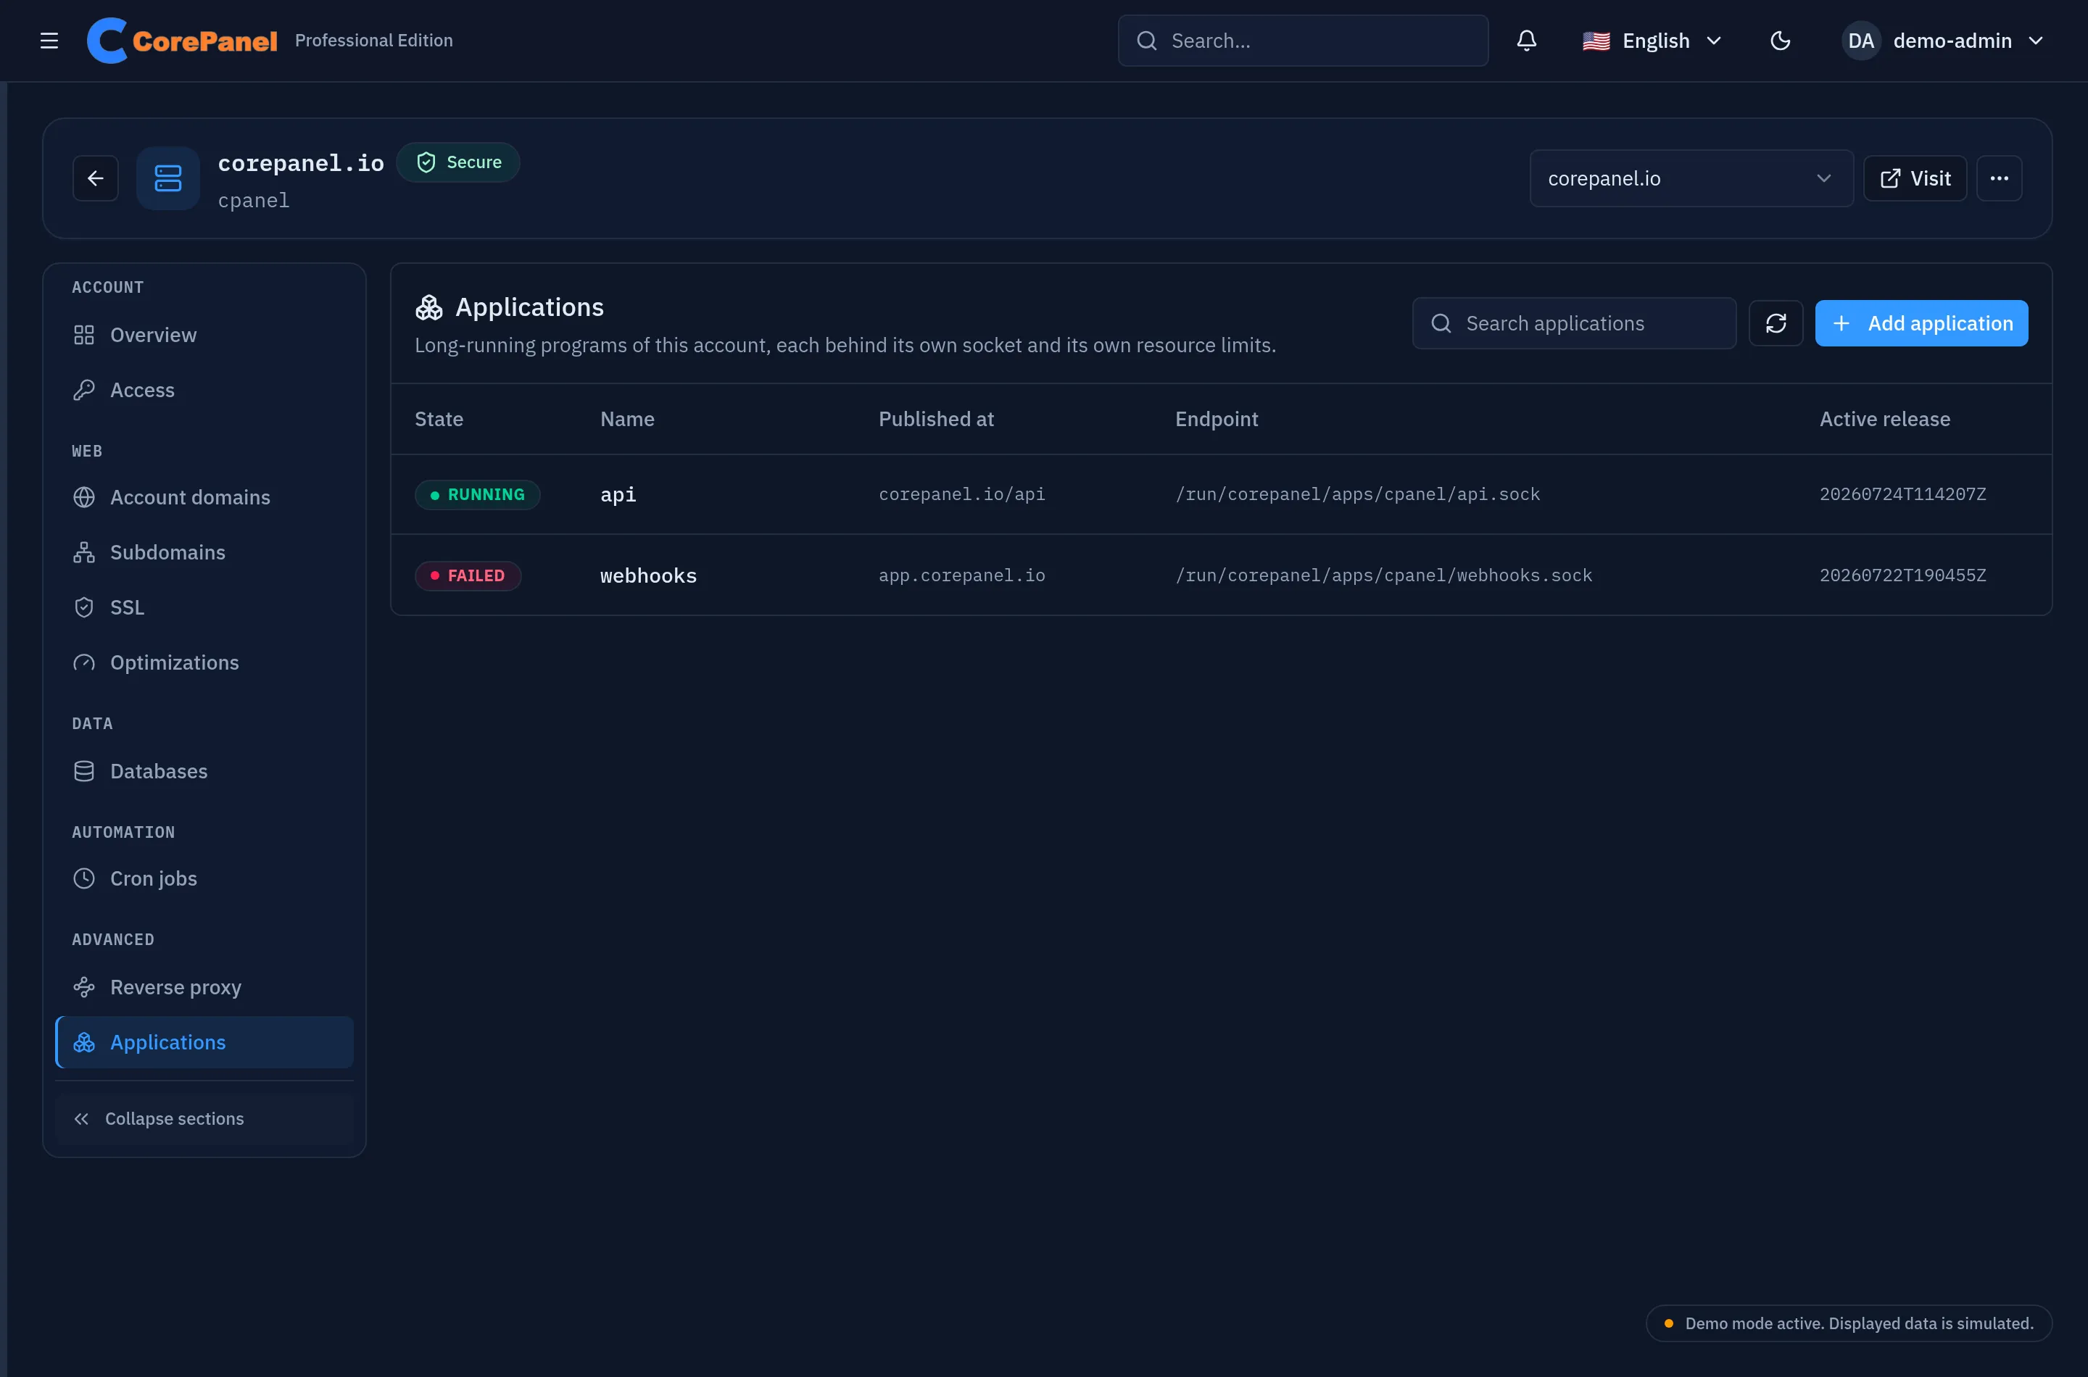Sort by State column header

coord(439,419)
